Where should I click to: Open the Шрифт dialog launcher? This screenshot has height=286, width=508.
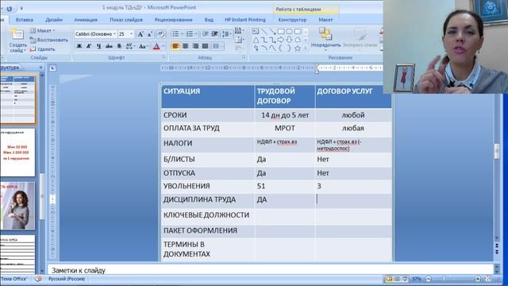point(164,58)
